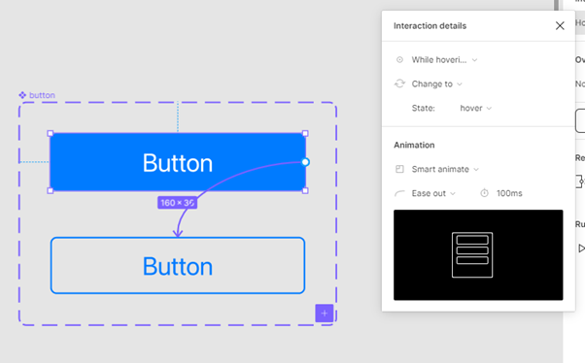Select the button component set label
This screenshot has width=585, height=363.
coord(37,95)
